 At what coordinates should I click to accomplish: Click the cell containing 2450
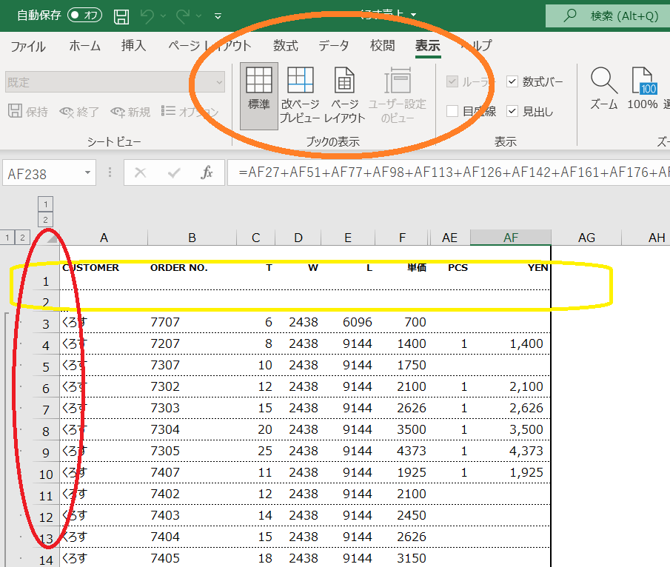click(402, 515)
